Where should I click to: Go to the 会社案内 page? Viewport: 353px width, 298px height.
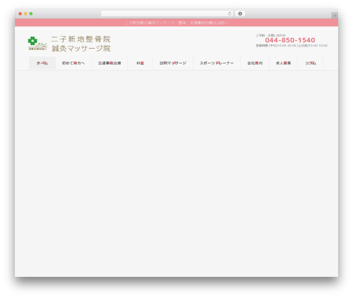(x=255, y=63)
